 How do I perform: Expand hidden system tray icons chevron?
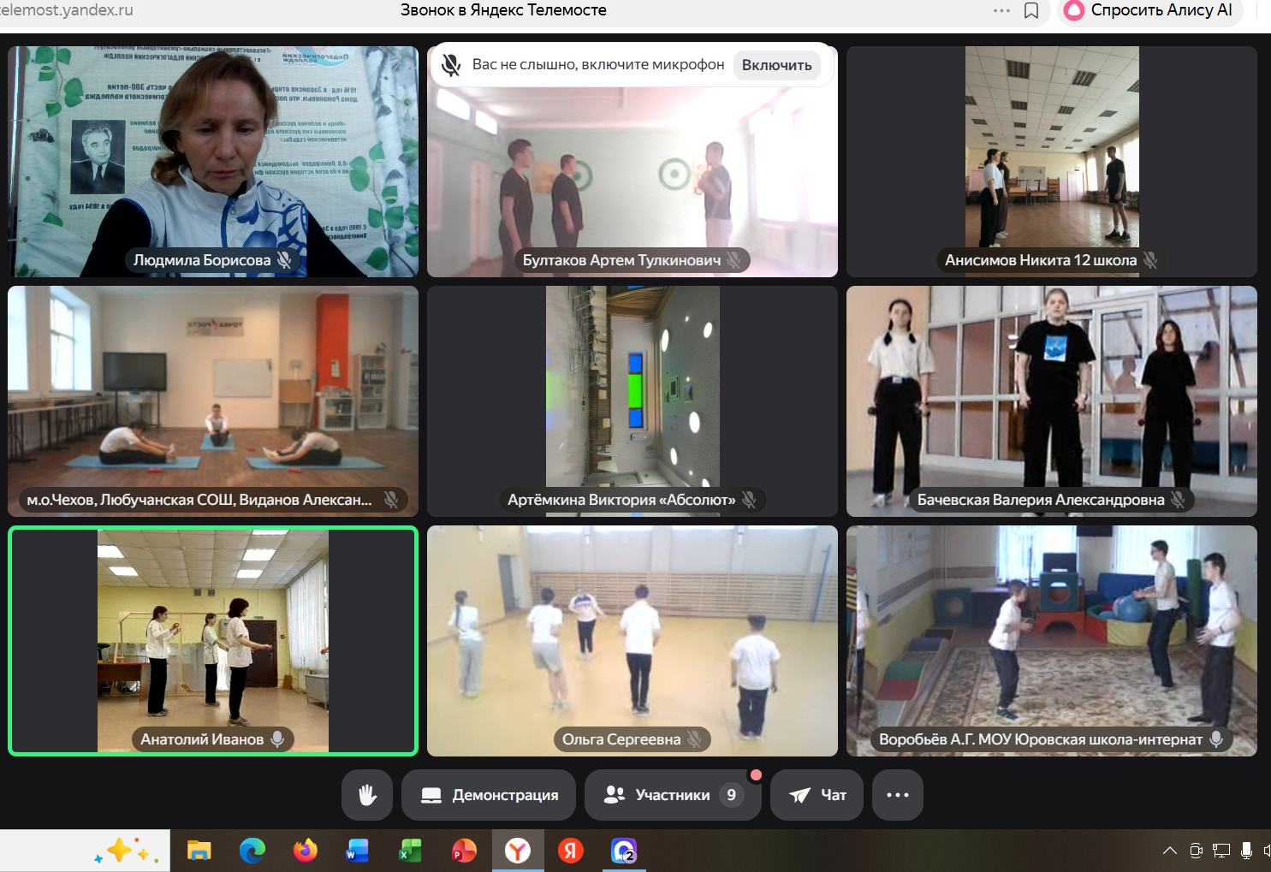point(1169,851)
